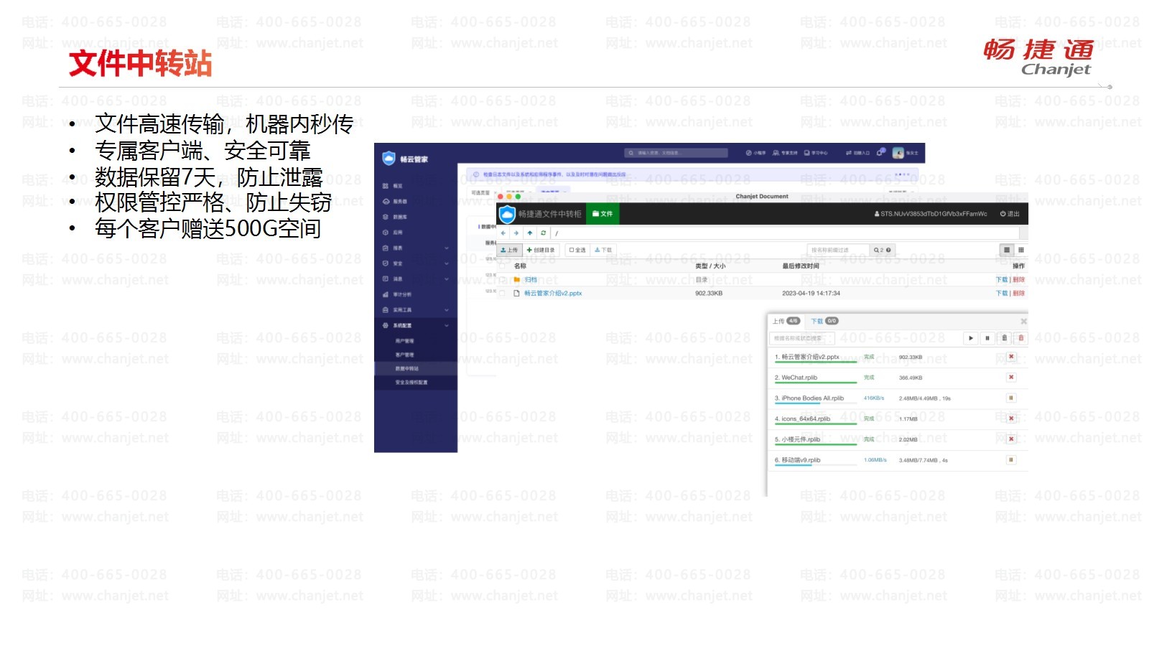This screenshot has width=1149, height=646.
Task: Refresh the file list with green refresh icon
Action: [544, 233]
